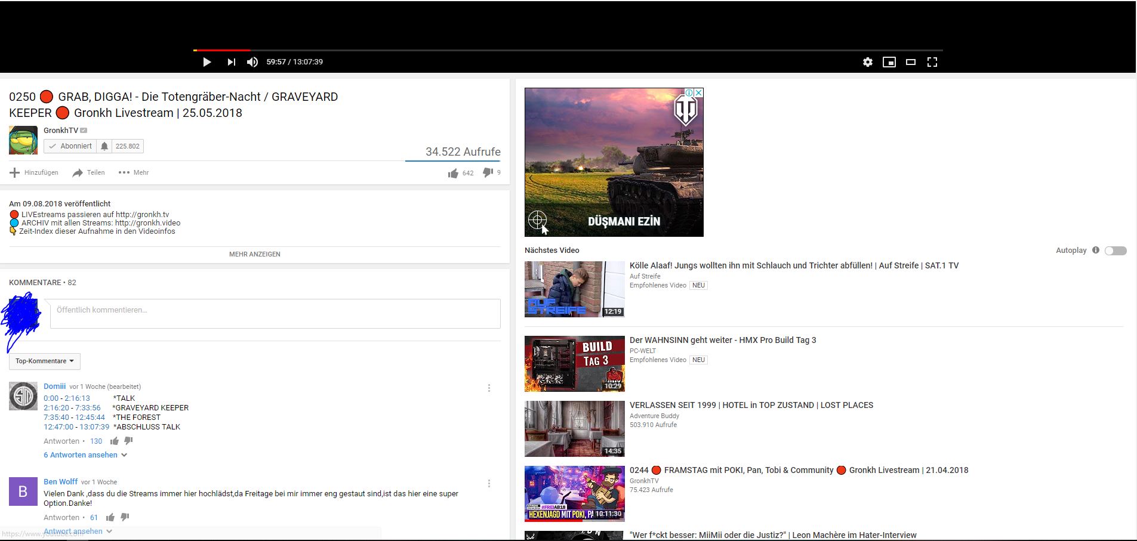
Task: Jump to timestamp 7:35:40
Action: coord(57,418)
